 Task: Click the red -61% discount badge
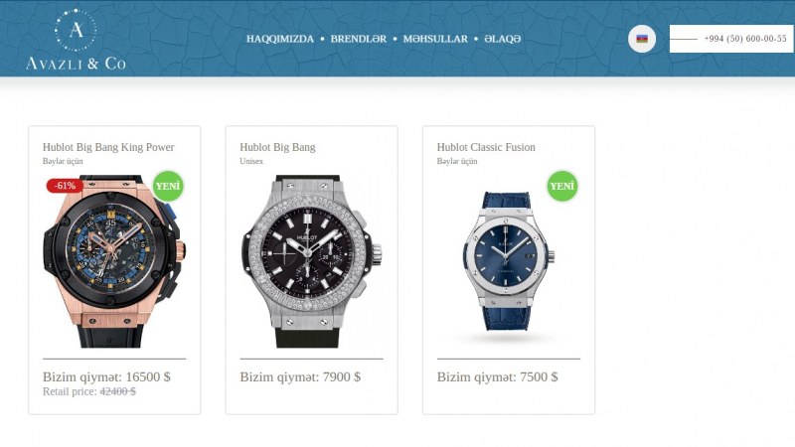point(65,186)
